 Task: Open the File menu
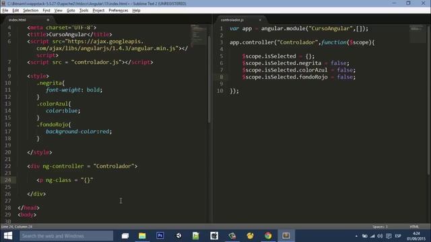[x=5, y=11]
